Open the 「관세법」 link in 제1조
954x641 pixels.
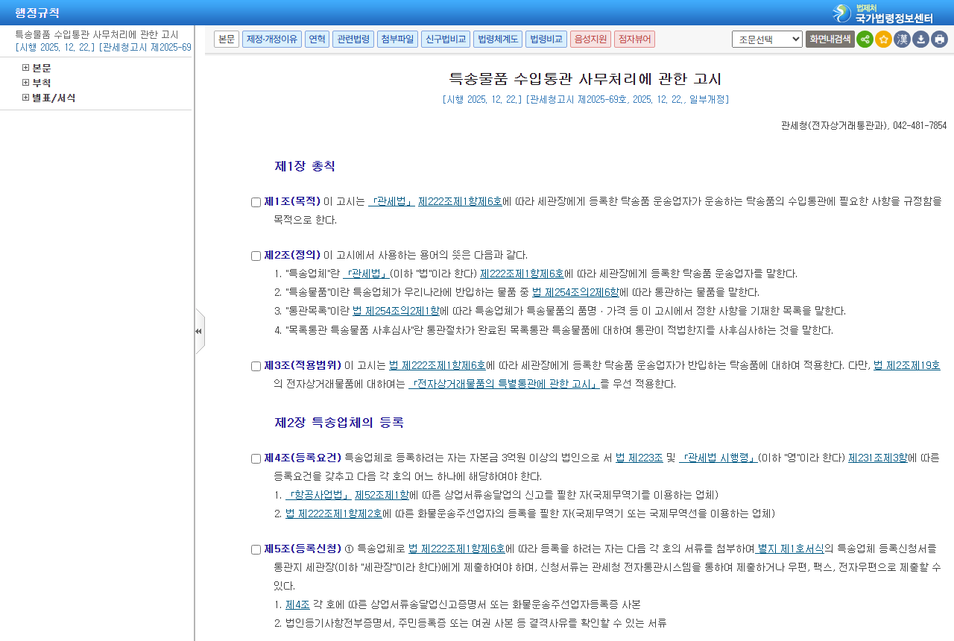392,201
